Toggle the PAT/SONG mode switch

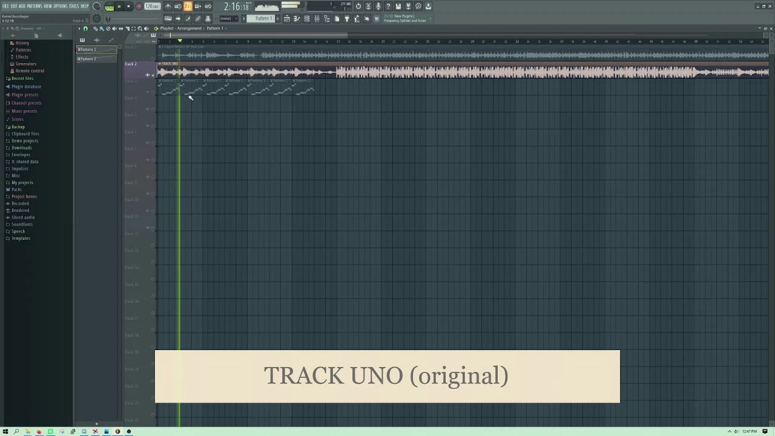click(x=110, y=7)
